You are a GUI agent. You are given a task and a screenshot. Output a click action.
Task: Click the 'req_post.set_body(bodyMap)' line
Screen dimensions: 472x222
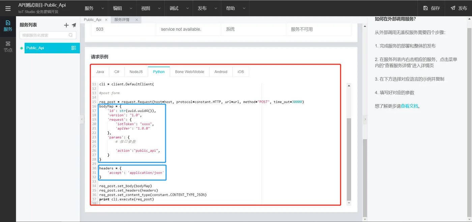[125, 186]
